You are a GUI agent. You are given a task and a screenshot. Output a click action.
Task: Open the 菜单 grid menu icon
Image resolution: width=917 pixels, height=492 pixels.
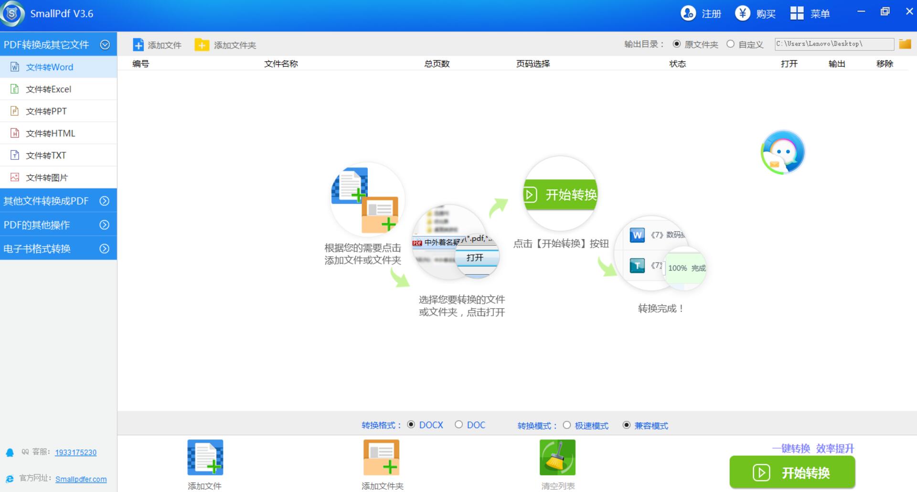point(797,13)
